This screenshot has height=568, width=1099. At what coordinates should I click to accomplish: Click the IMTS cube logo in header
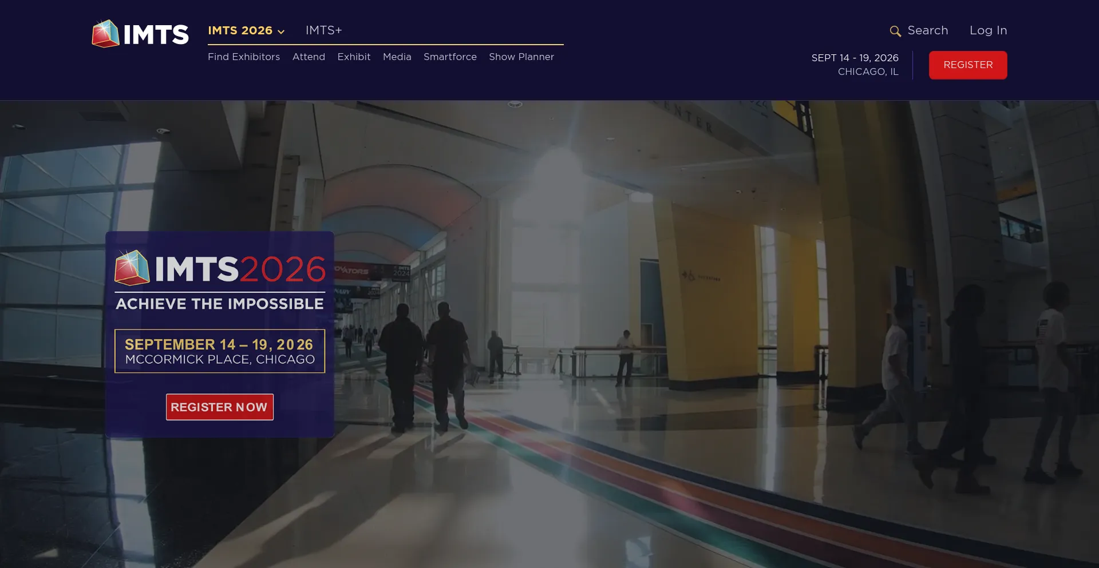pos(106,34)
